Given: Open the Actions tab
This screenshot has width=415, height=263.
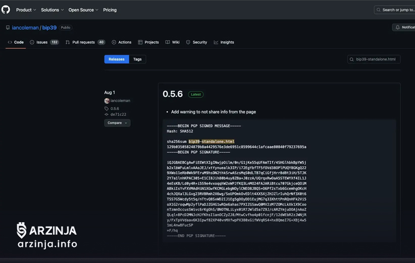Looking at the screenshot, I should tap(122, 42).
